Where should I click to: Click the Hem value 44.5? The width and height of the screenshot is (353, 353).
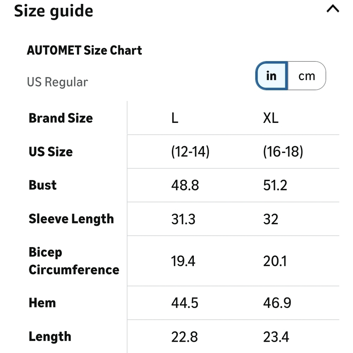[185, 303]
